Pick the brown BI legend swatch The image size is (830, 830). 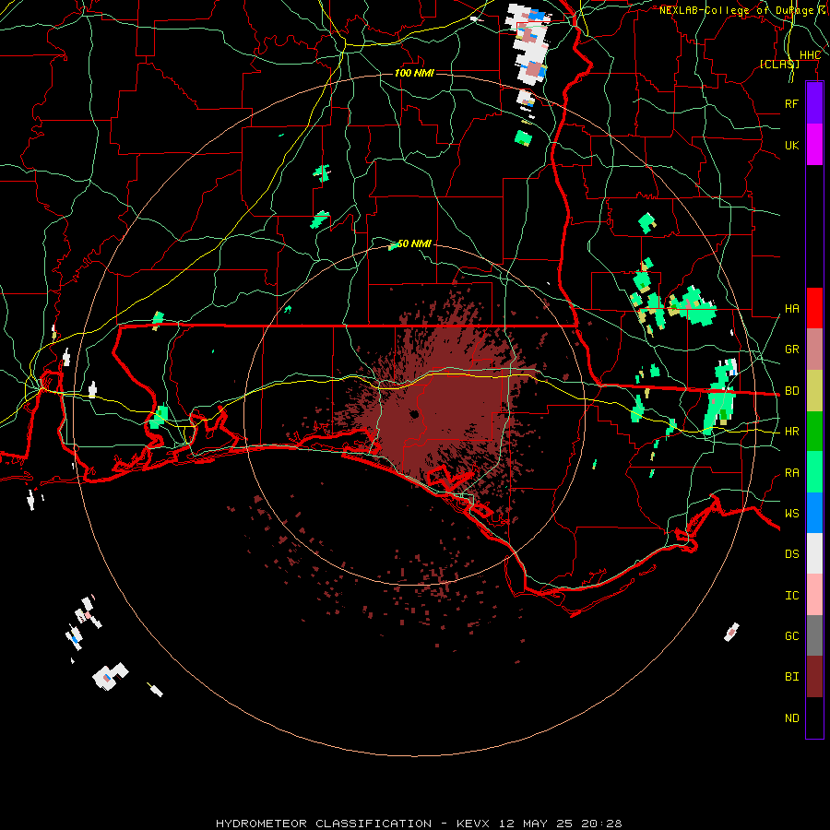tap(814, 677)
